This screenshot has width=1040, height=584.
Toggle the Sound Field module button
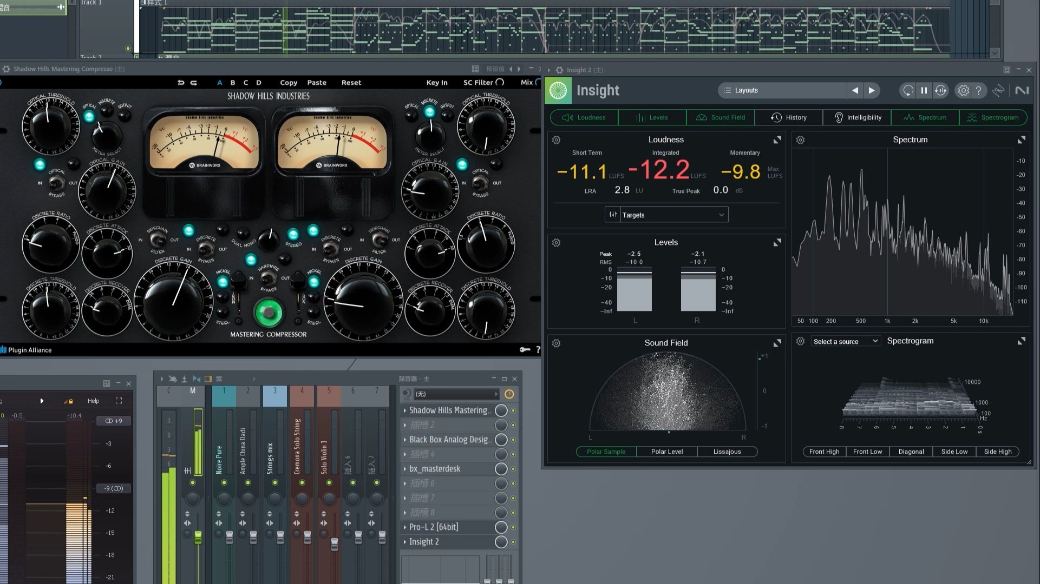click(x=721, y=117)
